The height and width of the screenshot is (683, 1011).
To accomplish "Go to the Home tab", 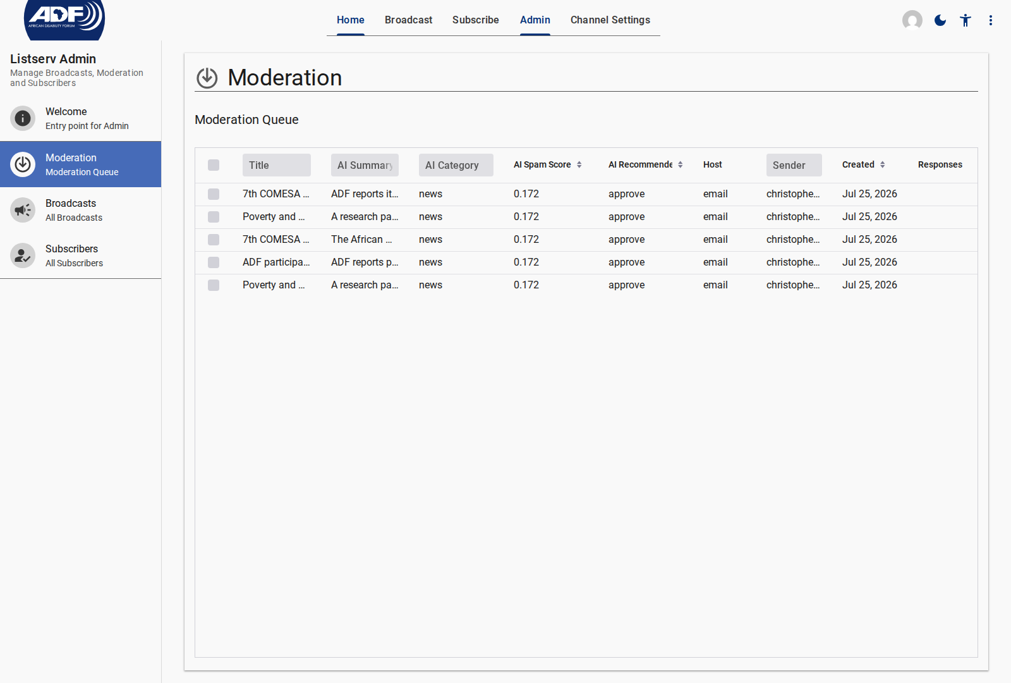I will 351,20.
